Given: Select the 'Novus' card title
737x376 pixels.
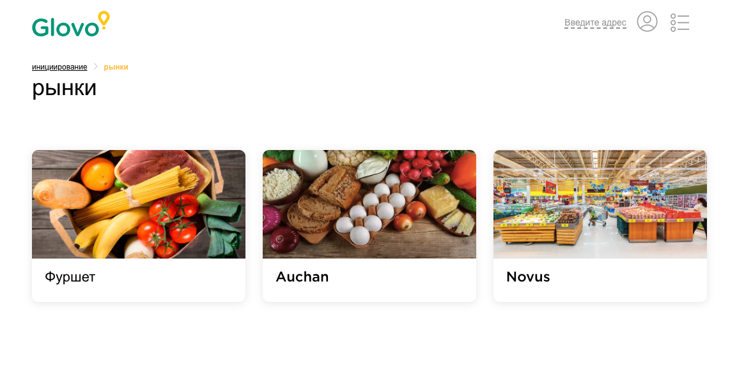Looking at the screenshot, I should point(528,277).
